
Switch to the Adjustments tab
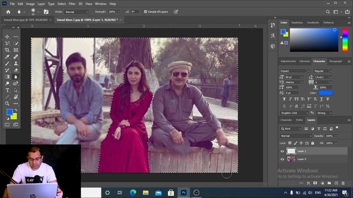288,61
